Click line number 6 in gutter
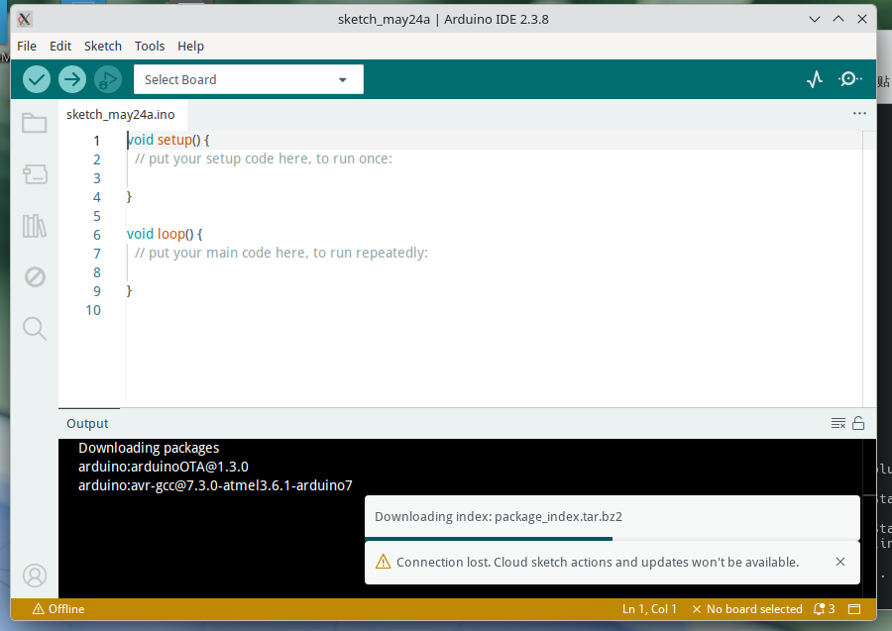Viewport: 892px width, 631px height. [97, 235]
